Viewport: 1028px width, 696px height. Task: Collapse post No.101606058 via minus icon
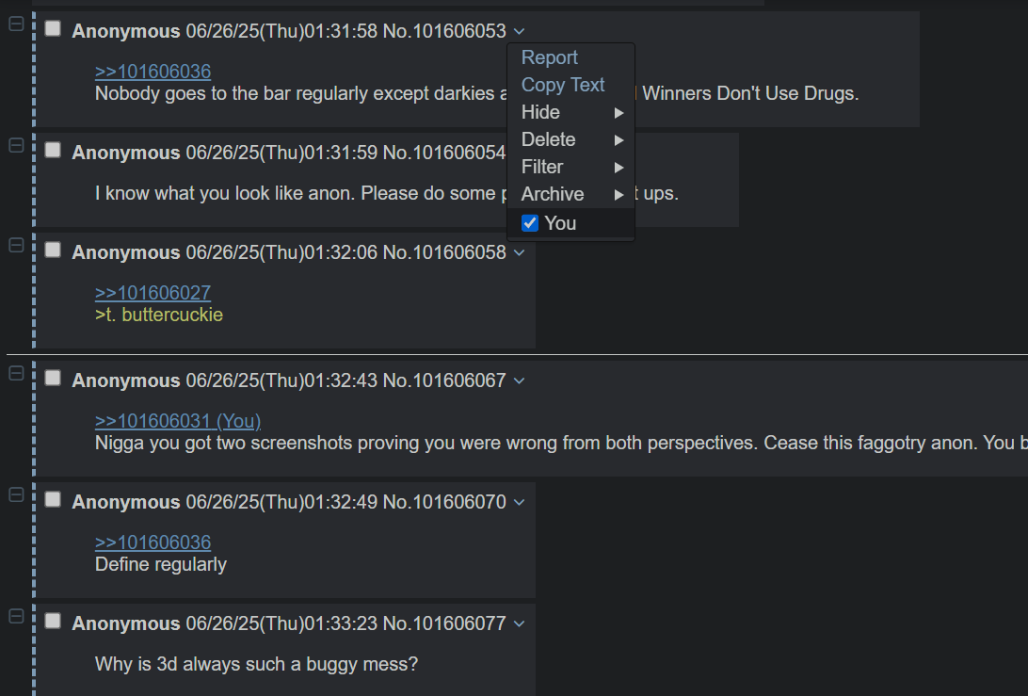click(16, 245)
